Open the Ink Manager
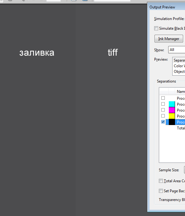 (x=169, y=39)
